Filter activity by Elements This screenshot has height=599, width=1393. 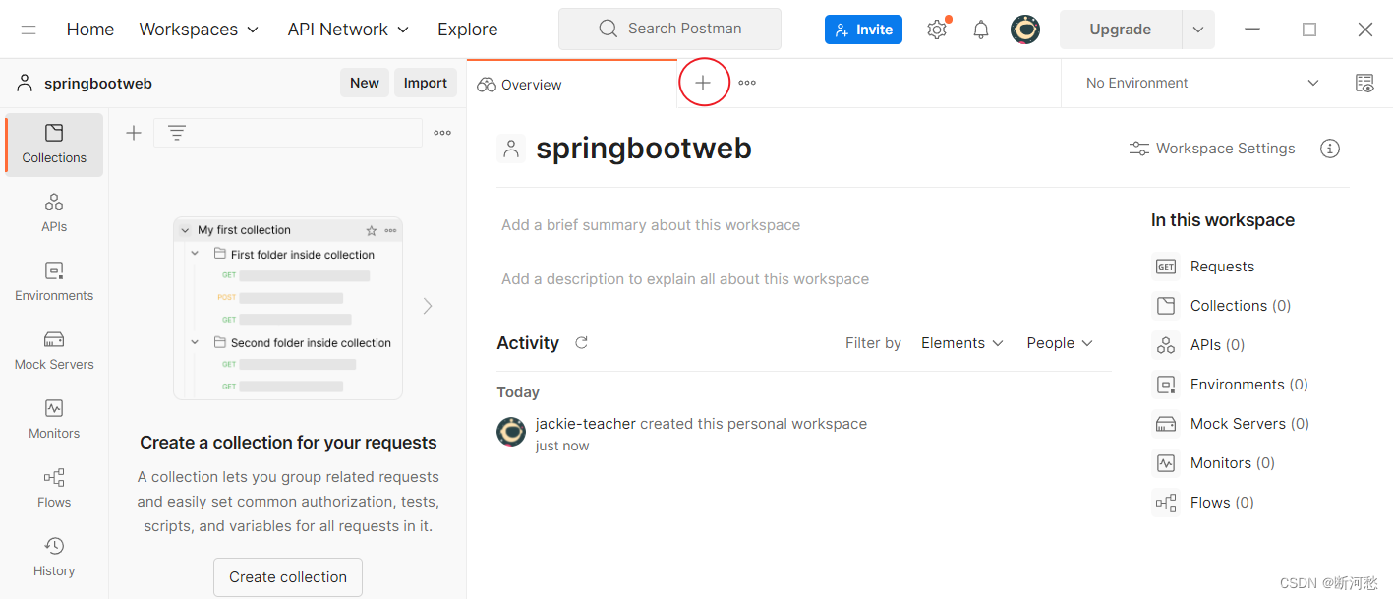click(961, 343)
